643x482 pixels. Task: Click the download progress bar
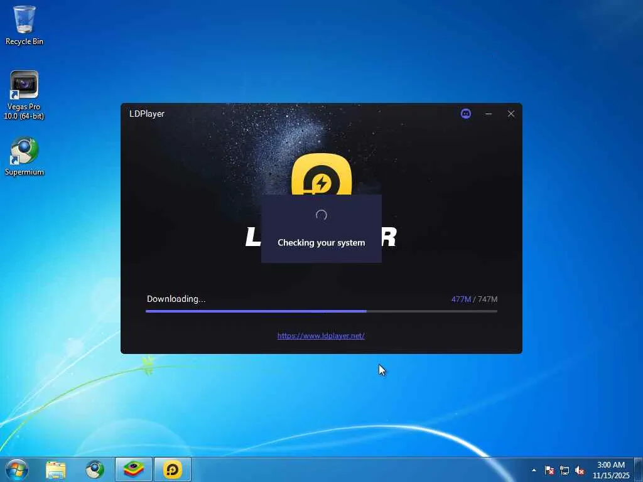pos(321,311)
